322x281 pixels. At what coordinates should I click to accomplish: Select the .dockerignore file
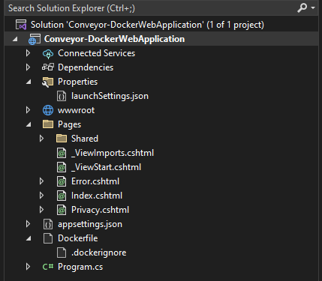click(x=98, y=253)
